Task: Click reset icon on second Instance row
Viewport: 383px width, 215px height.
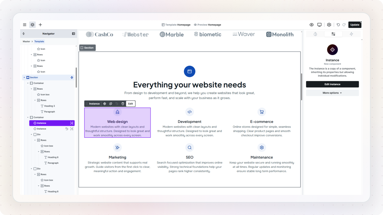Action: tap(67, 129)
